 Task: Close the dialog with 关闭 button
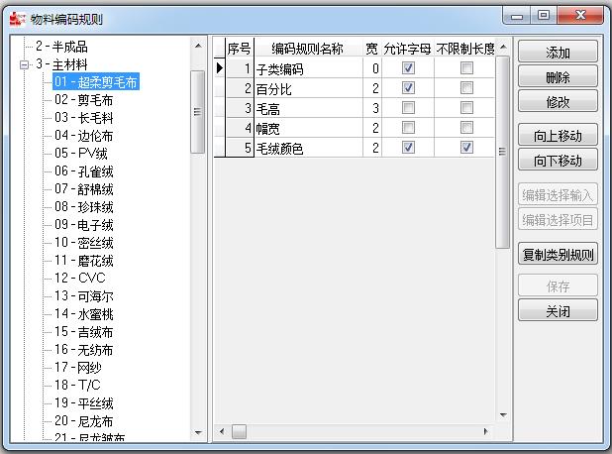coord(558,310)
